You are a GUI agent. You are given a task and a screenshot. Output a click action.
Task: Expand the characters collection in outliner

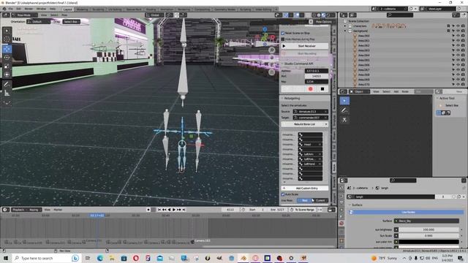(346, 26)
